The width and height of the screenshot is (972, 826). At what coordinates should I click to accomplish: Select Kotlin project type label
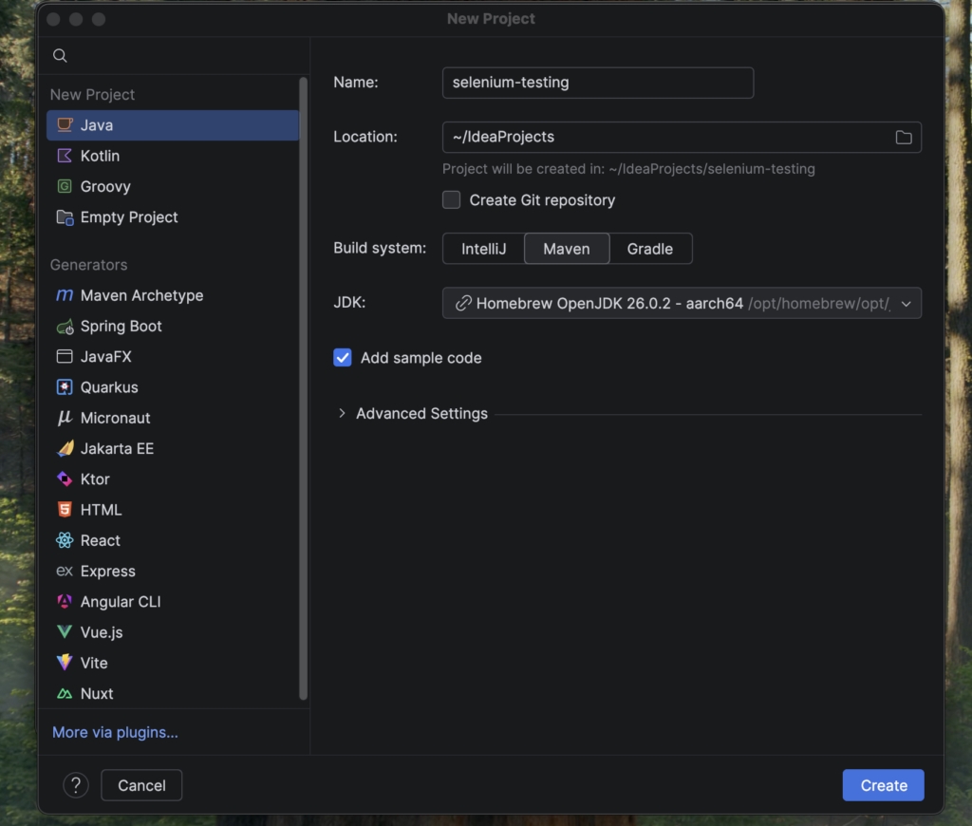pos(100,156)
